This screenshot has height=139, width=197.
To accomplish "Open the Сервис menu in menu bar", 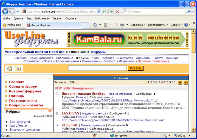I will coord(57,19).
